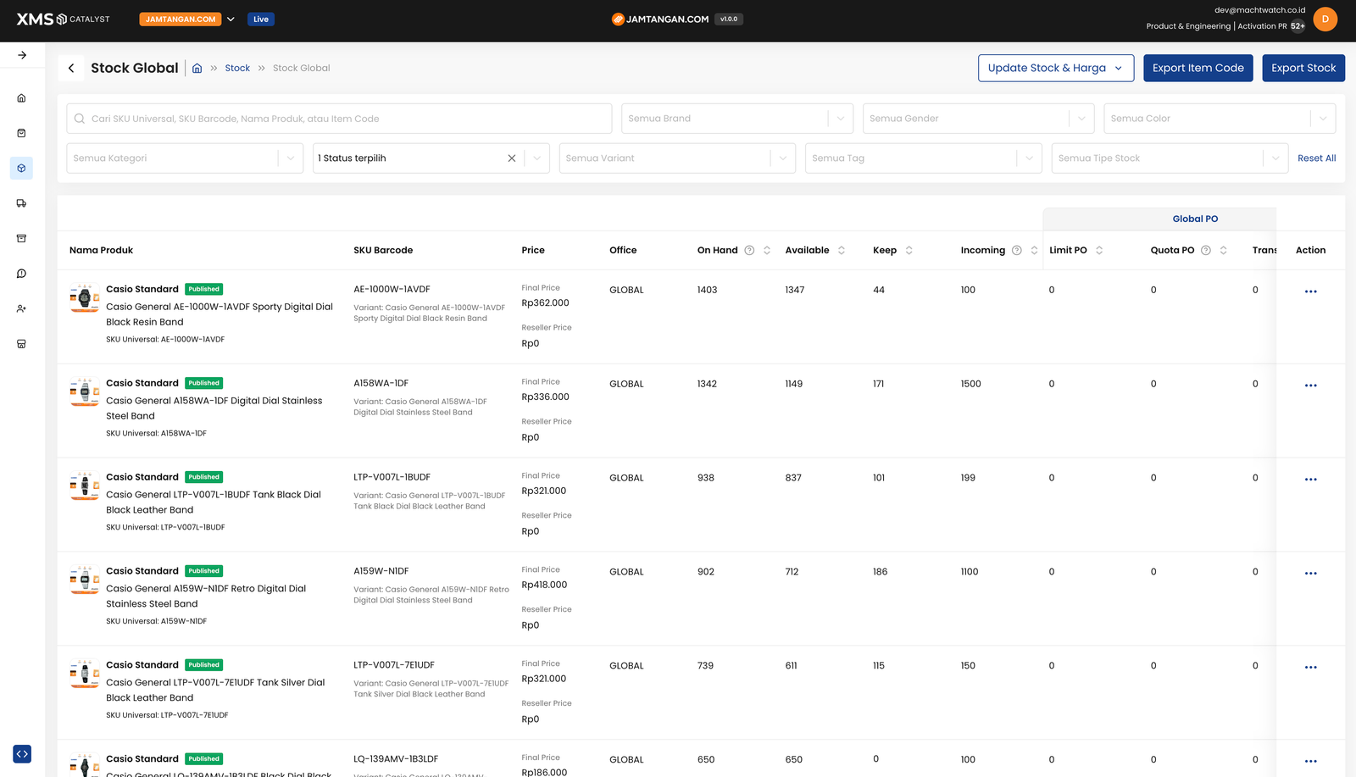Open the Semua Kategori dropdown
The image size is (1356, 777).
(185, 158)
